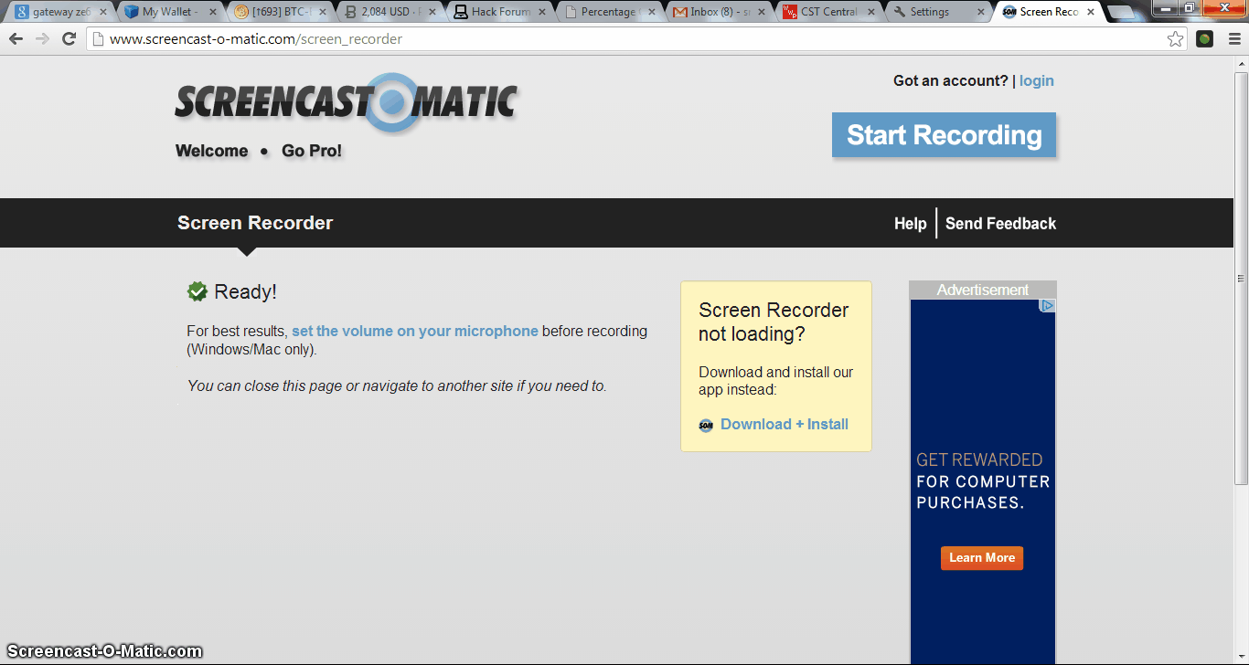Click the AdChoices icon on the advertisement

coord(1048,306)
